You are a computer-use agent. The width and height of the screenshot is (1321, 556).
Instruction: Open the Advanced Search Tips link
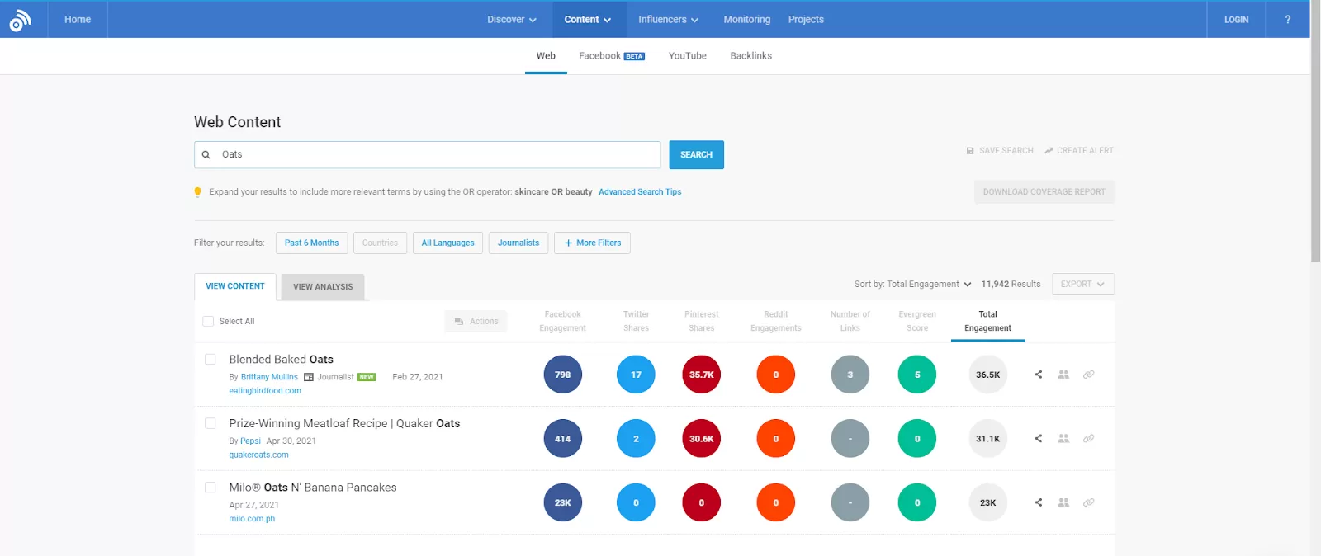pos(640,192)
